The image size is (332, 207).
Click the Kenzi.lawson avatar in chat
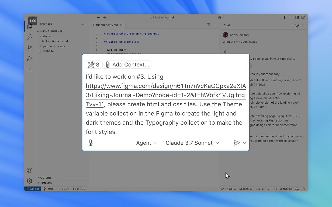[x=226, y=35]
